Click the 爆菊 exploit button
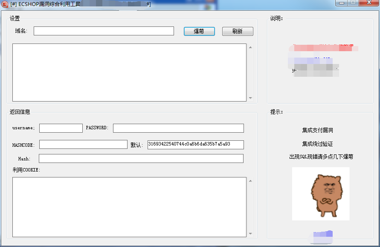Viewport: 380px width, 247px height. pos(199,31)
